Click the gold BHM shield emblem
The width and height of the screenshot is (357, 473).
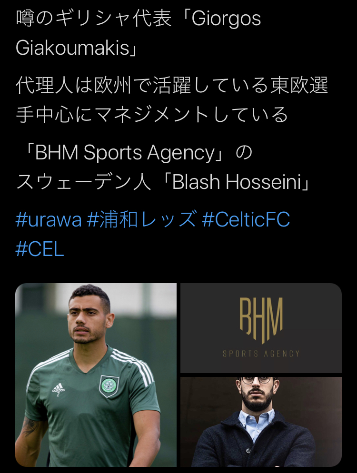pyautogui.click(x=261, y=320)
